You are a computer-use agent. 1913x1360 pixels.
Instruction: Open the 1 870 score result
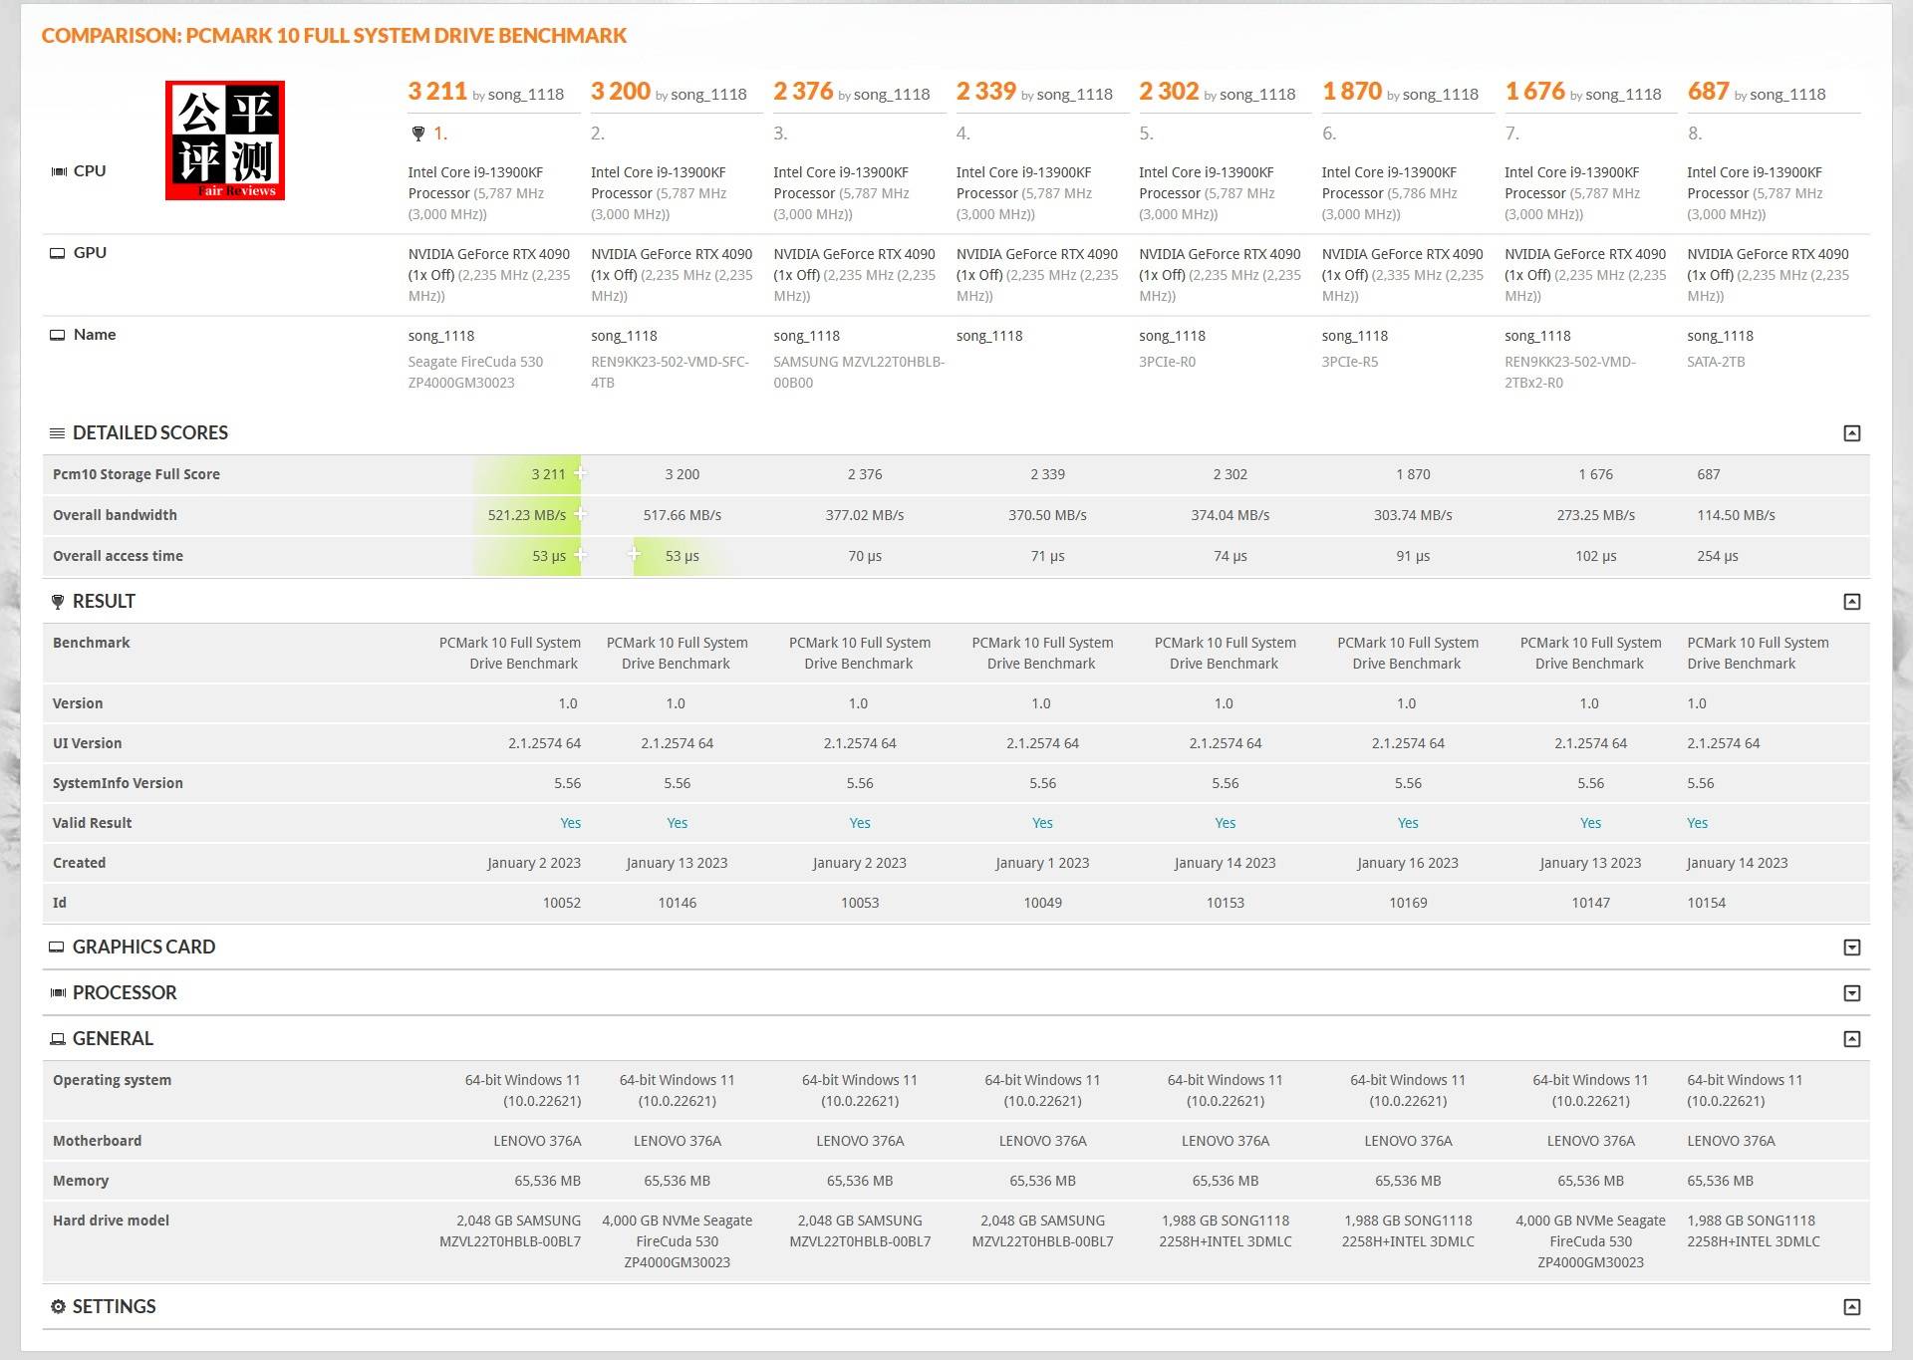click(1351, 92)
